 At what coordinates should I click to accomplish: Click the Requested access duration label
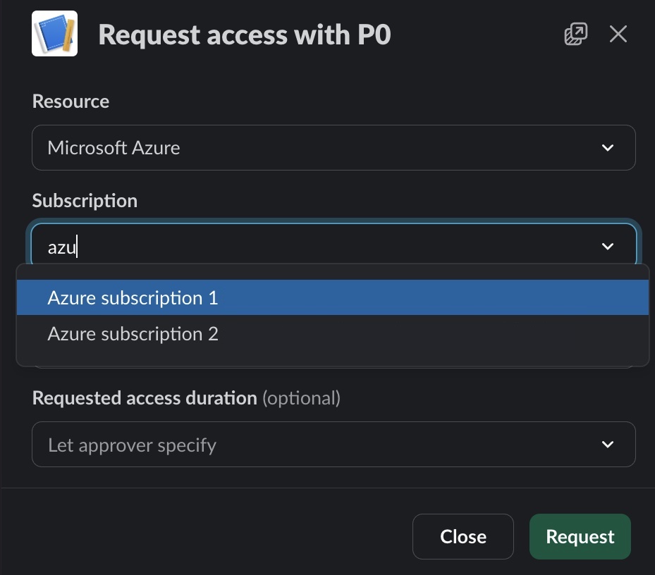coord(144,397)
